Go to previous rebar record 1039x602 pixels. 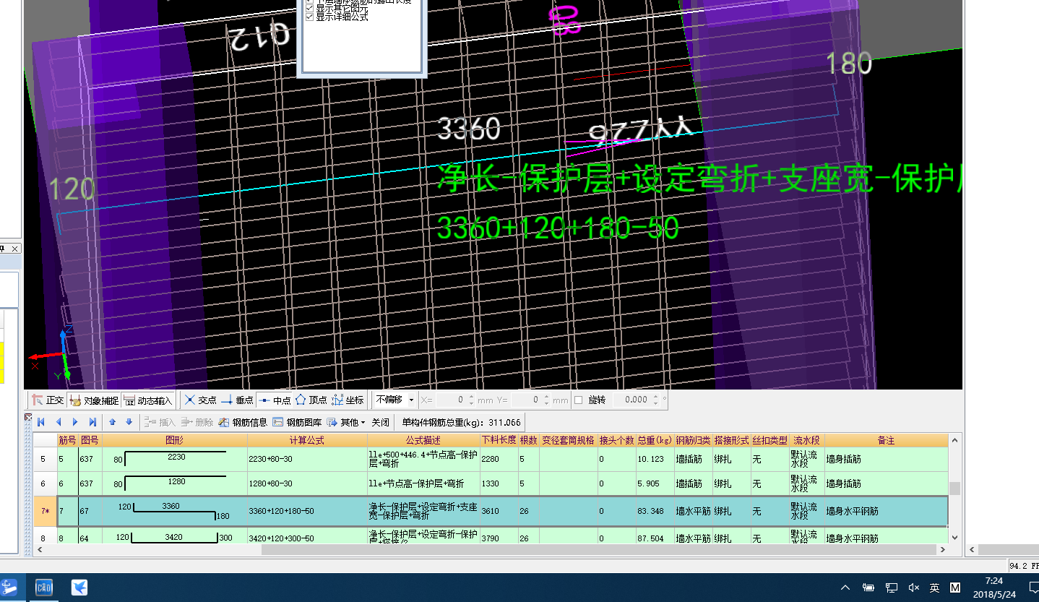[58, 422]
